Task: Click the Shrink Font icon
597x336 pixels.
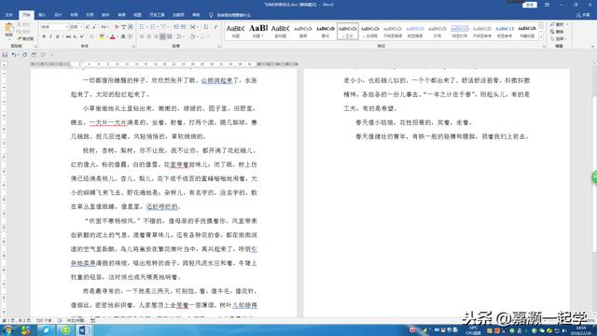Action: click(94, 27)
